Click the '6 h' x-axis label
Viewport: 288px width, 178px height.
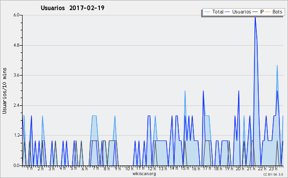(84, 168)
